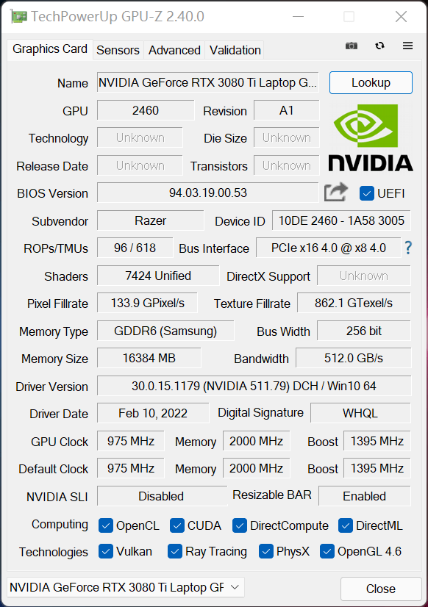Screen dimensions: 428x607
Task: Switch to the Validation tab
Action: pyautogui.click(x=235, y=50)
